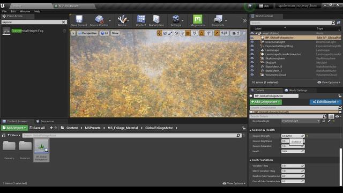Open the Perspective view mode dropdown

pyautogui.click(x=87, y=33)
